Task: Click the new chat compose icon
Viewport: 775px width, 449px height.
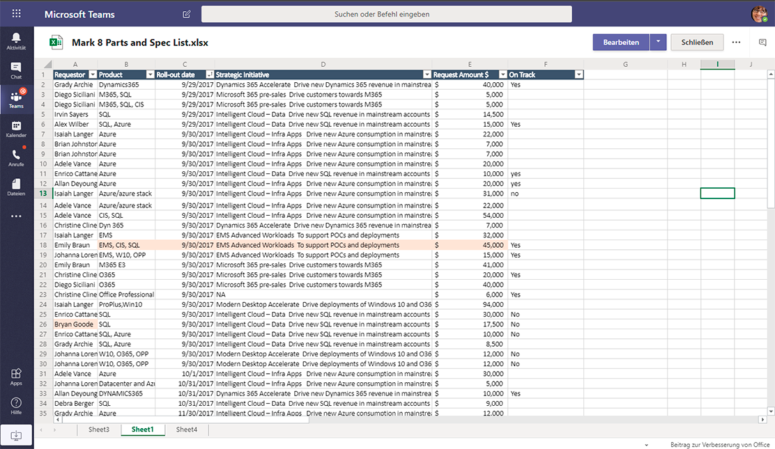Action: (x=186, y=15)
